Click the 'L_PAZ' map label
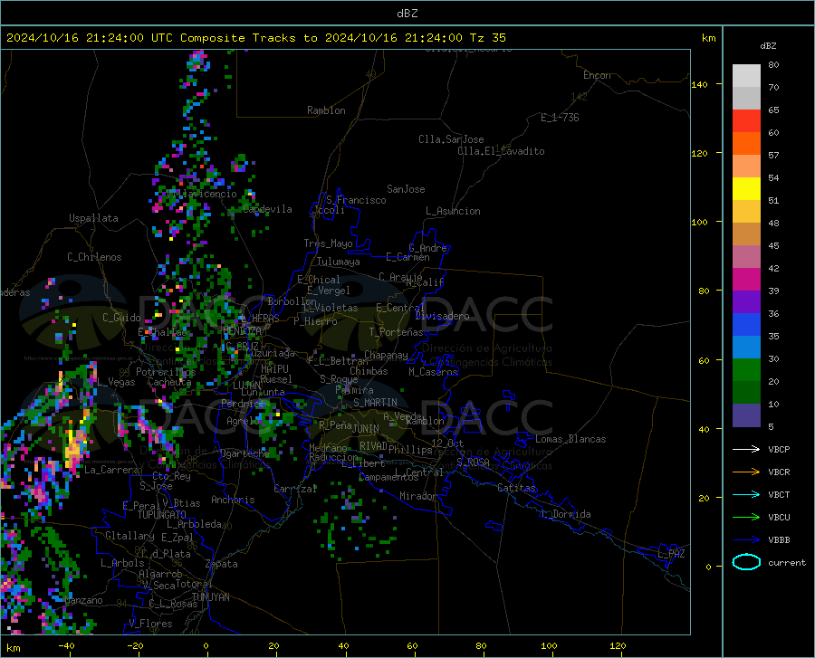Viewport: 815px width, 658px height. tap(671, 554)
